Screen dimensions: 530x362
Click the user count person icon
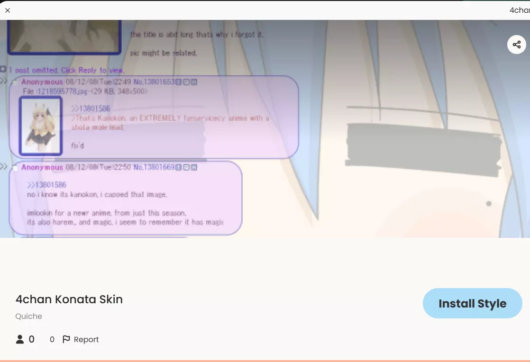tap(20, 339)
